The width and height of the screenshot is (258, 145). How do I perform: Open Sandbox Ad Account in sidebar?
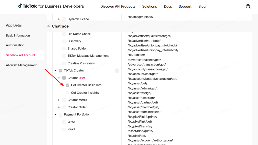20,55
